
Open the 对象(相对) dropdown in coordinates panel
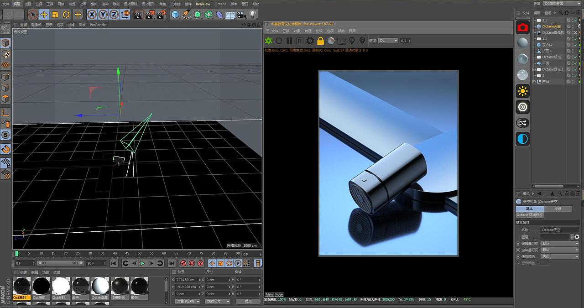187,301
